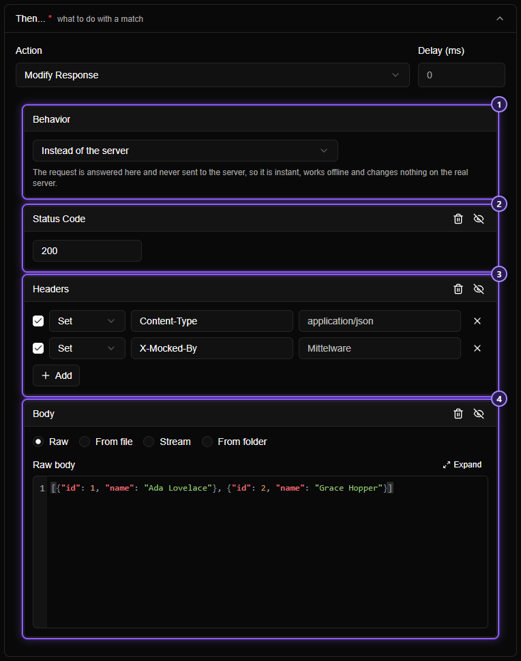Collapse the Then section chevron
521x661 pixels.
click(500, 18)
